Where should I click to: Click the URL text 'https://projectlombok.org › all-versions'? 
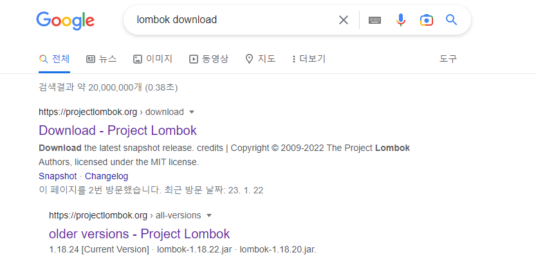coord(125,216)
